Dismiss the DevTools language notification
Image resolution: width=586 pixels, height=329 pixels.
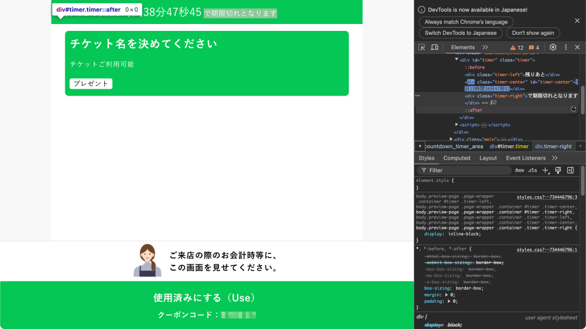pos(577,21)
